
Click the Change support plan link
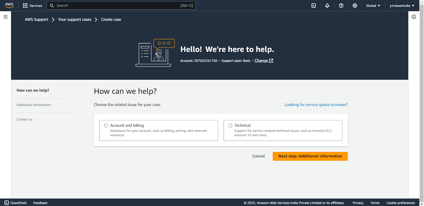261,61
